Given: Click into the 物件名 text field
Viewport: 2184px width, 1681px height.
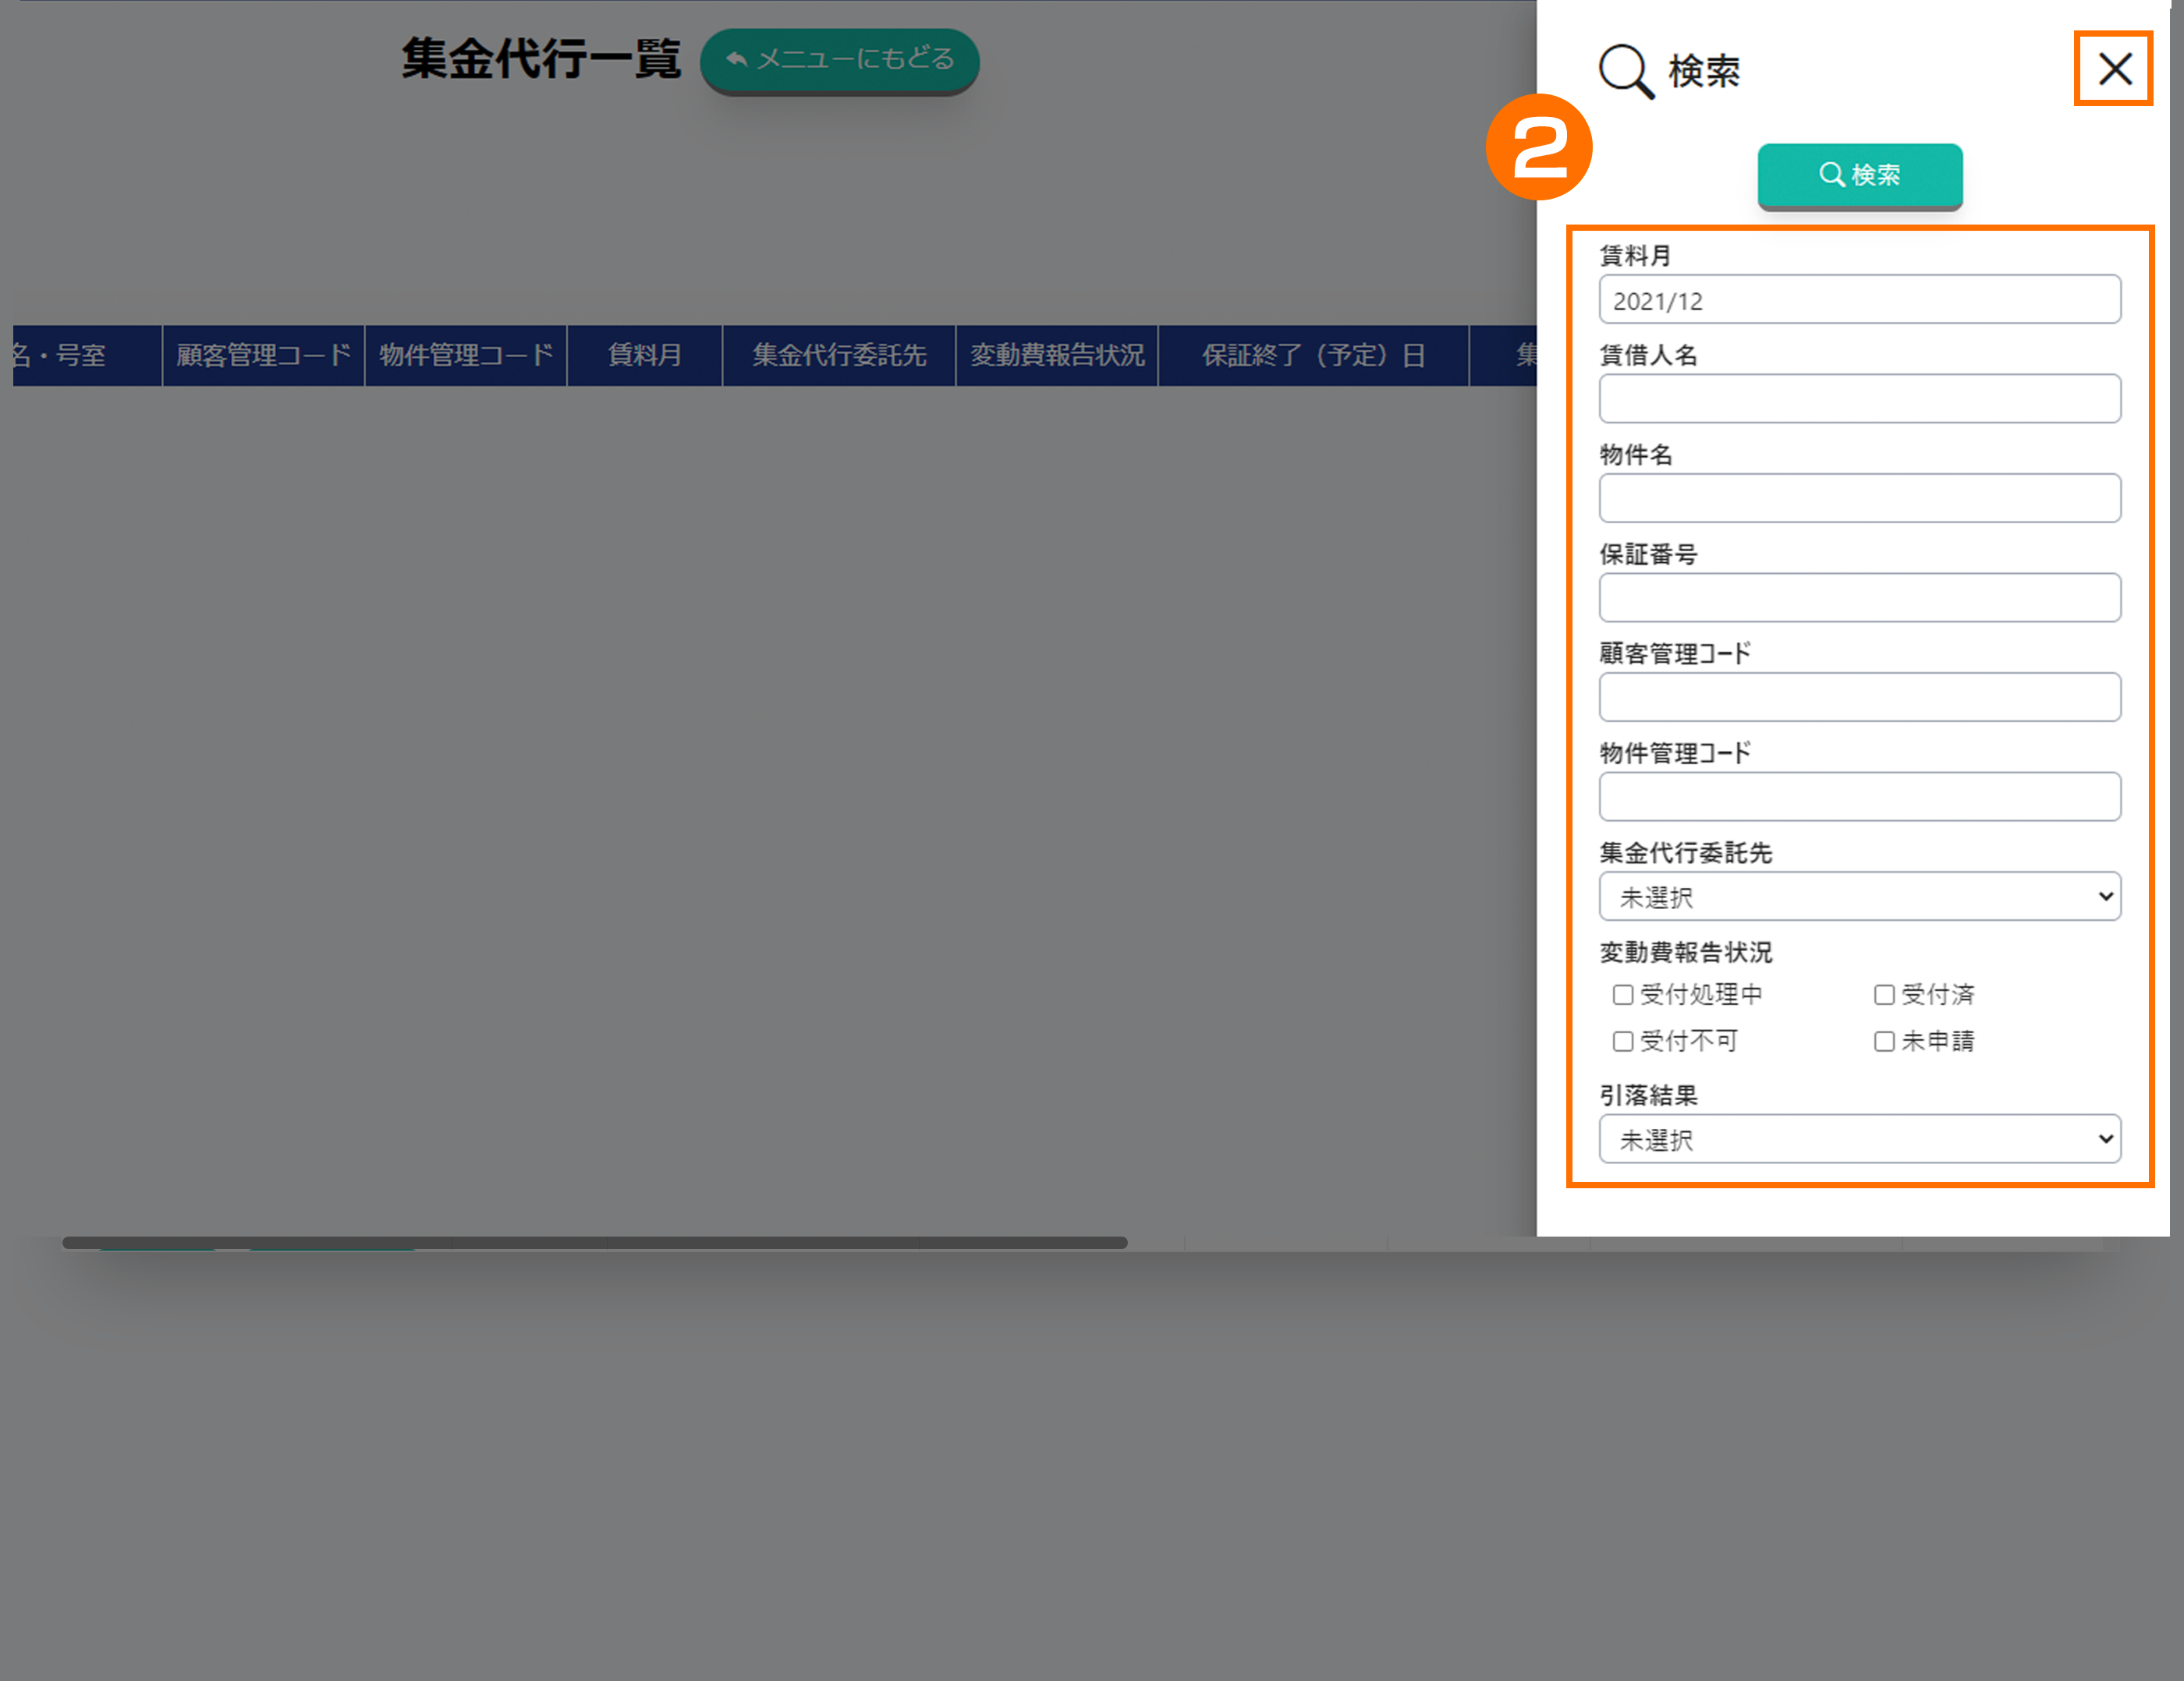Looking at the screenshot, I should coord(1859,499).
